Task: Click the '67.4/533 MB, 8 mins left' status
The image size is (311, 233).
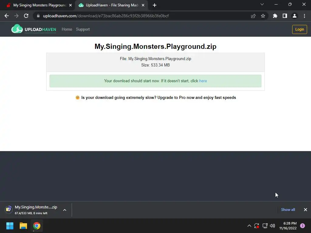Action: coord(31,213)
